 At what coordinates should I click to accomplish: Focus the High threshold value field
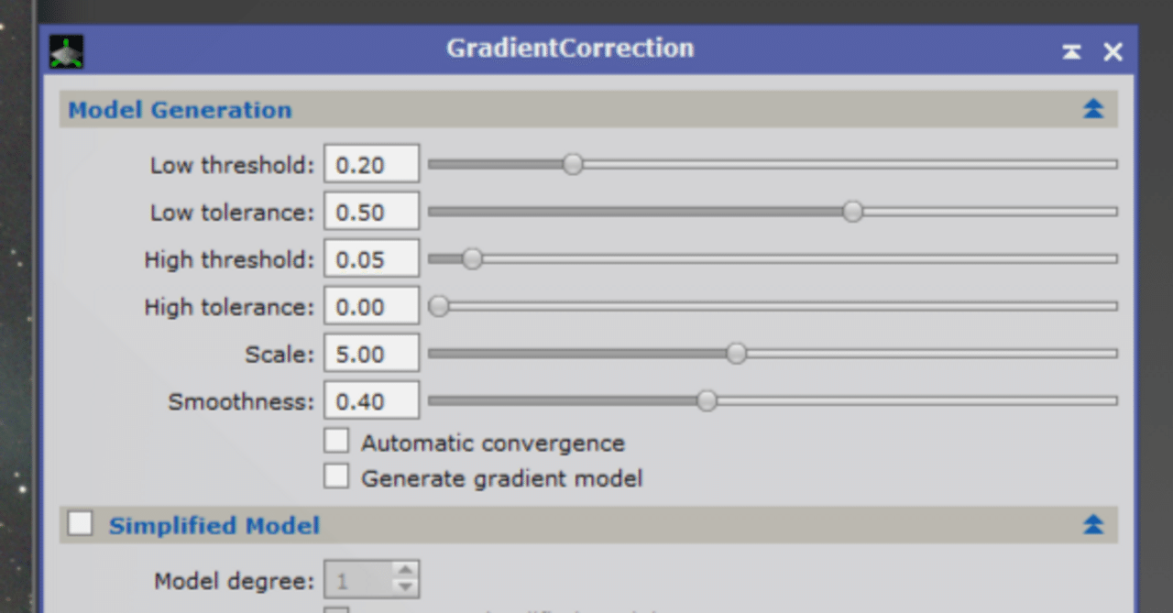coord(371,259)
